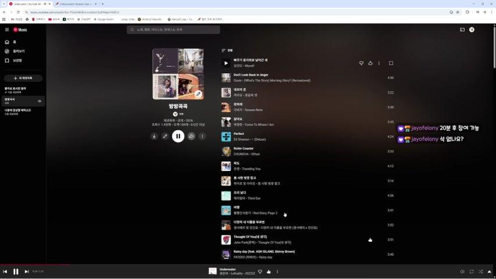496x279 pixels.
Task: Tick the checkbox on first song row
Action: (x=391, y=63)
